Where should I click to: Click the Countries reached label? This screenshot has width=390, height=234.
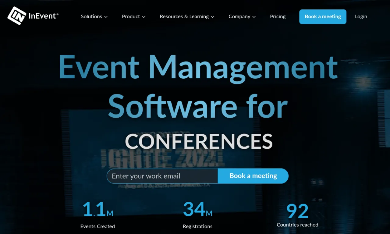tap(297, 225)
